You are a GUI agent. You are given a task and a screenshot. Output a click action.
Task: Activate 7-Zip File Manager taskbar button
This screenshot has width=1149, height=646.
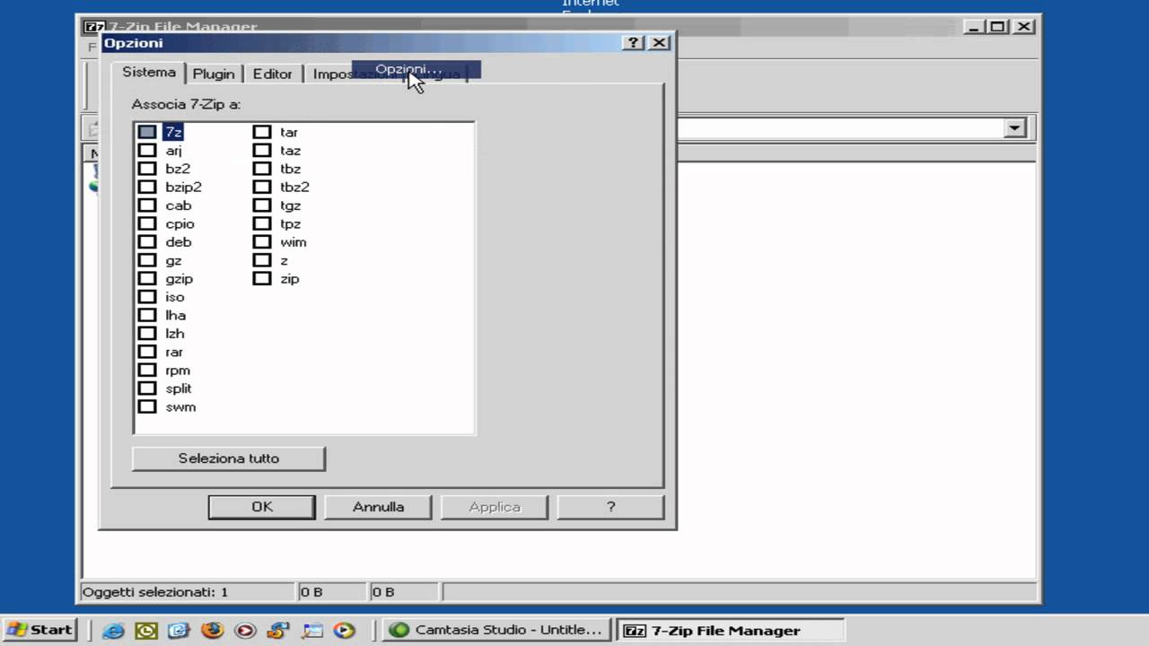tap(732, 630)
